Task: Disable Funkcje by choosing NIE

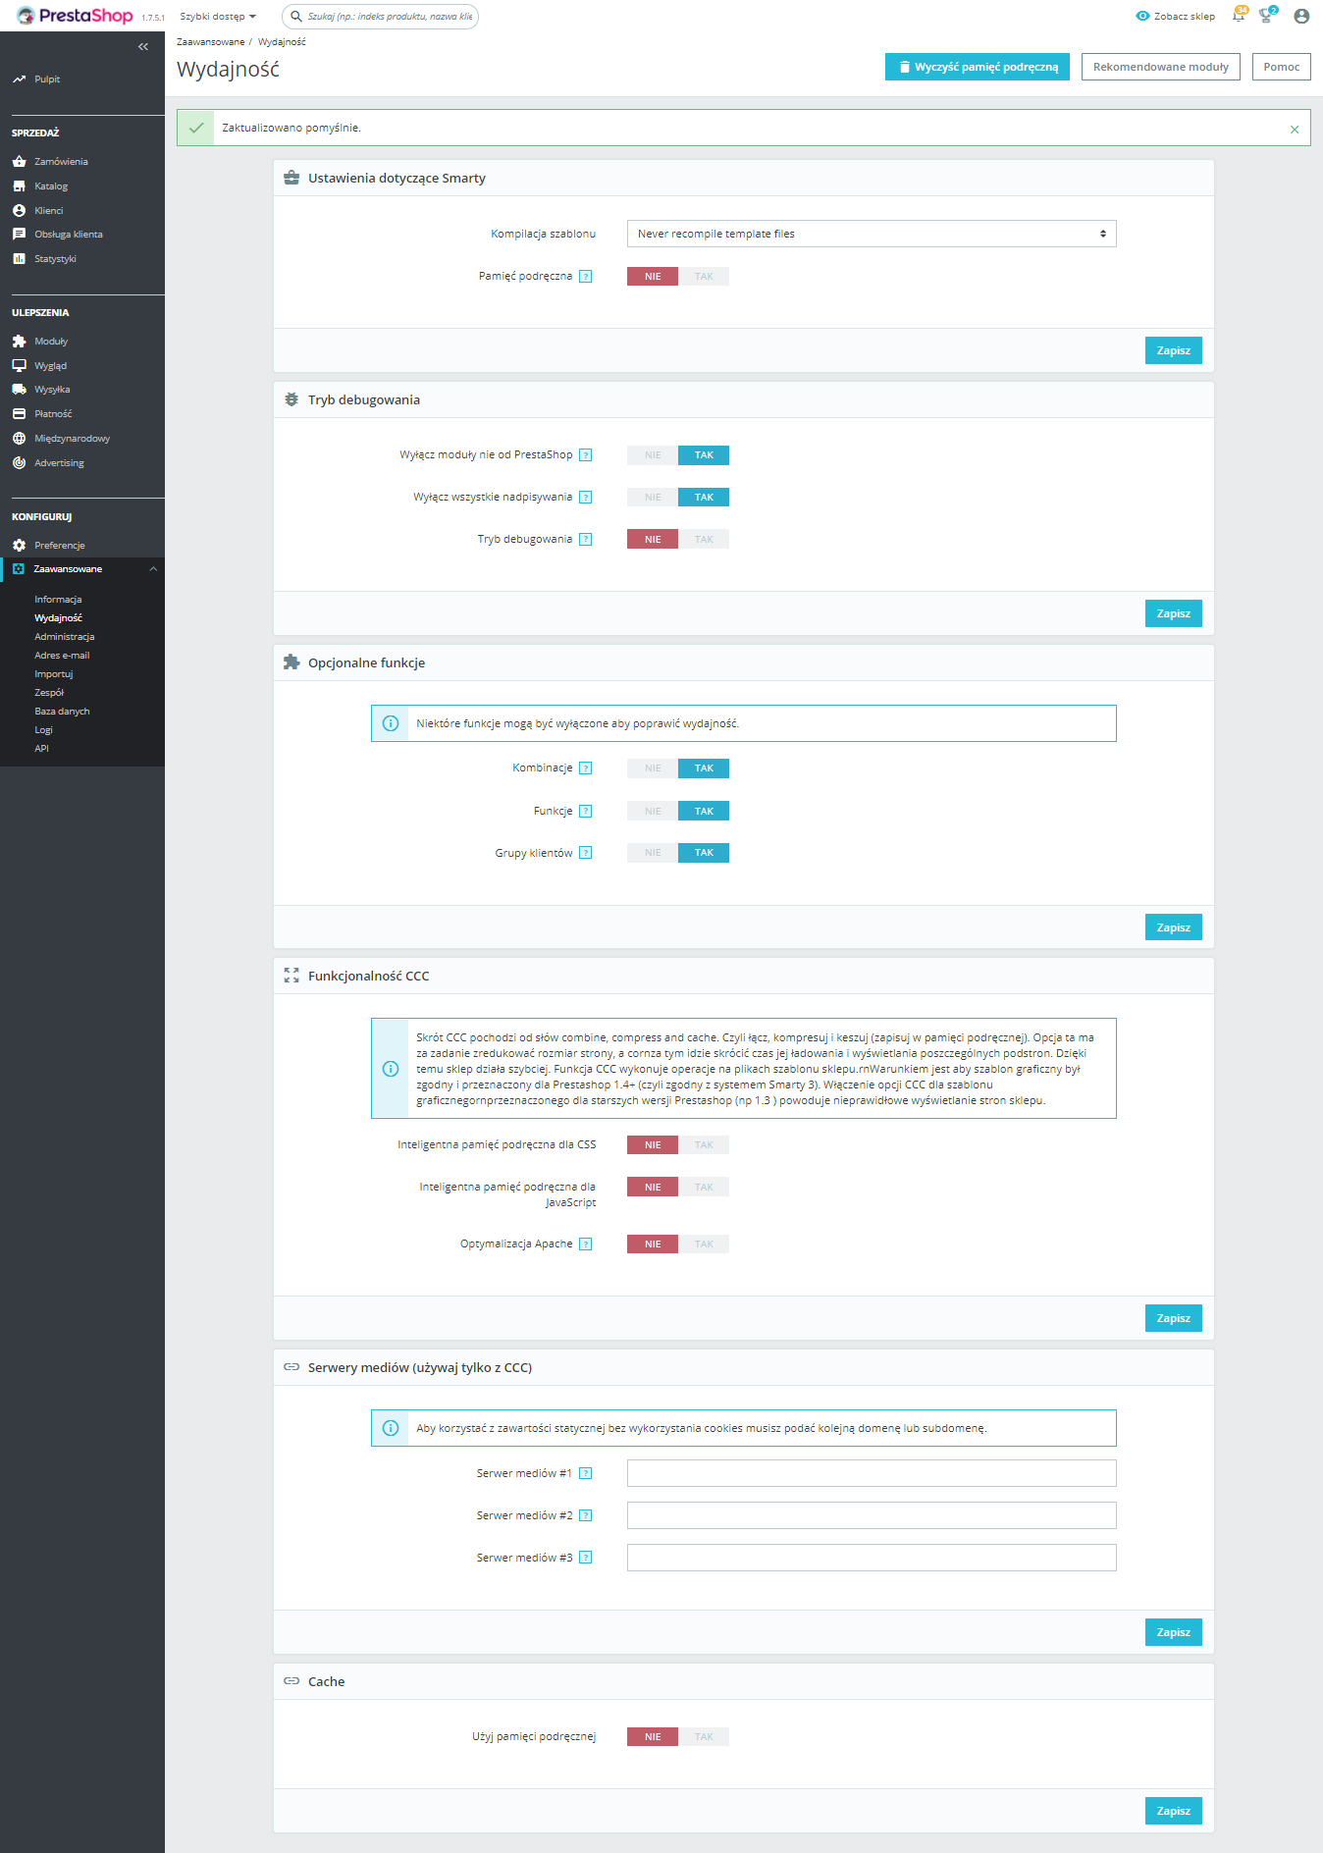Action: point(653,812)
